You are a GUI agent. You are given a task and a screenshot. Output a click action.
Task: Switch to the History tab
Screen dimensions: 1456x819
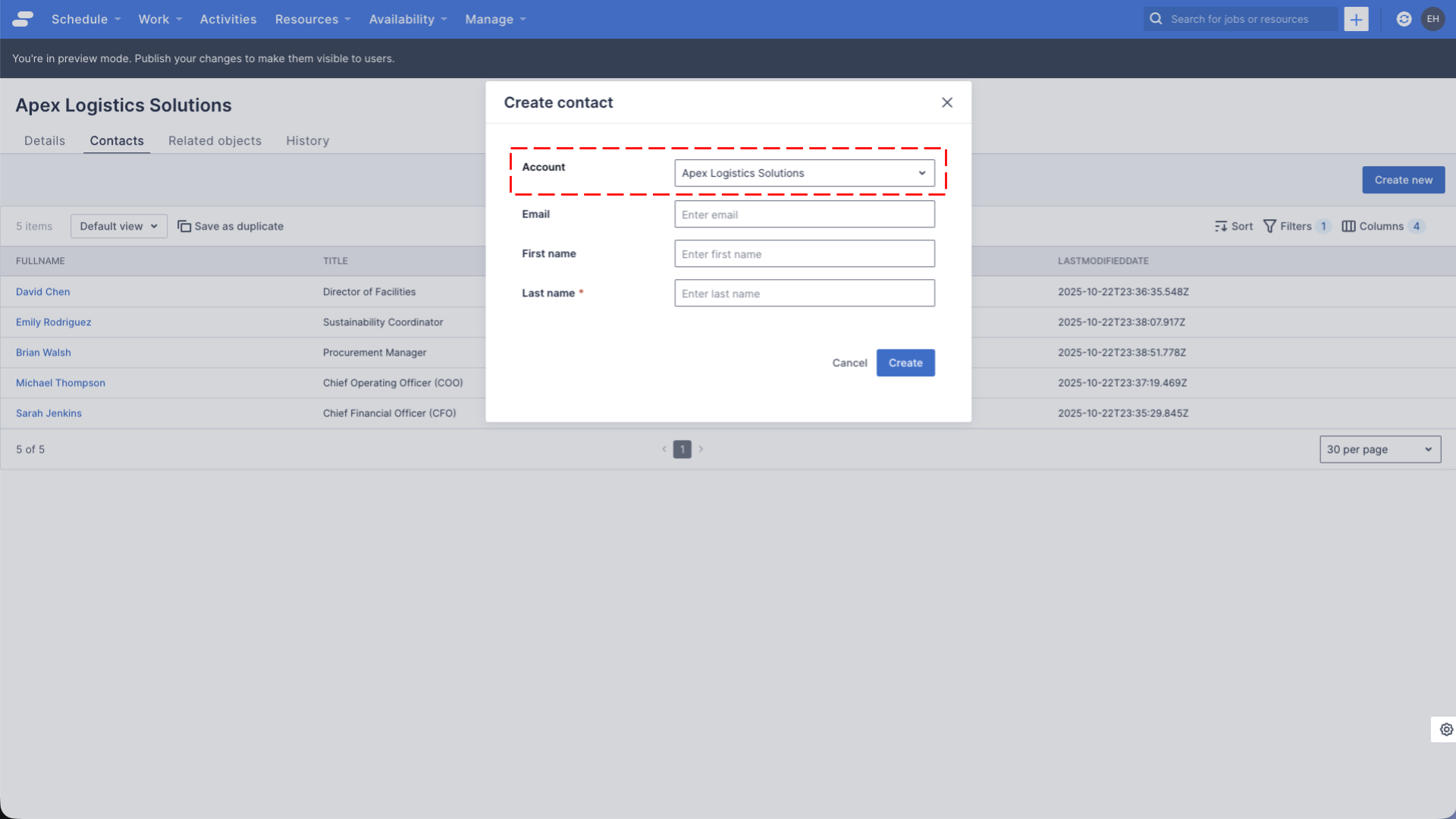pyautogui.click(x=307, y=140)
